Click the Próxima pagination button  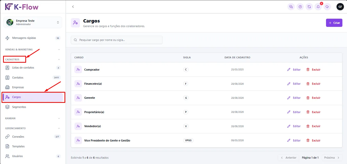[x=332, y=158]
